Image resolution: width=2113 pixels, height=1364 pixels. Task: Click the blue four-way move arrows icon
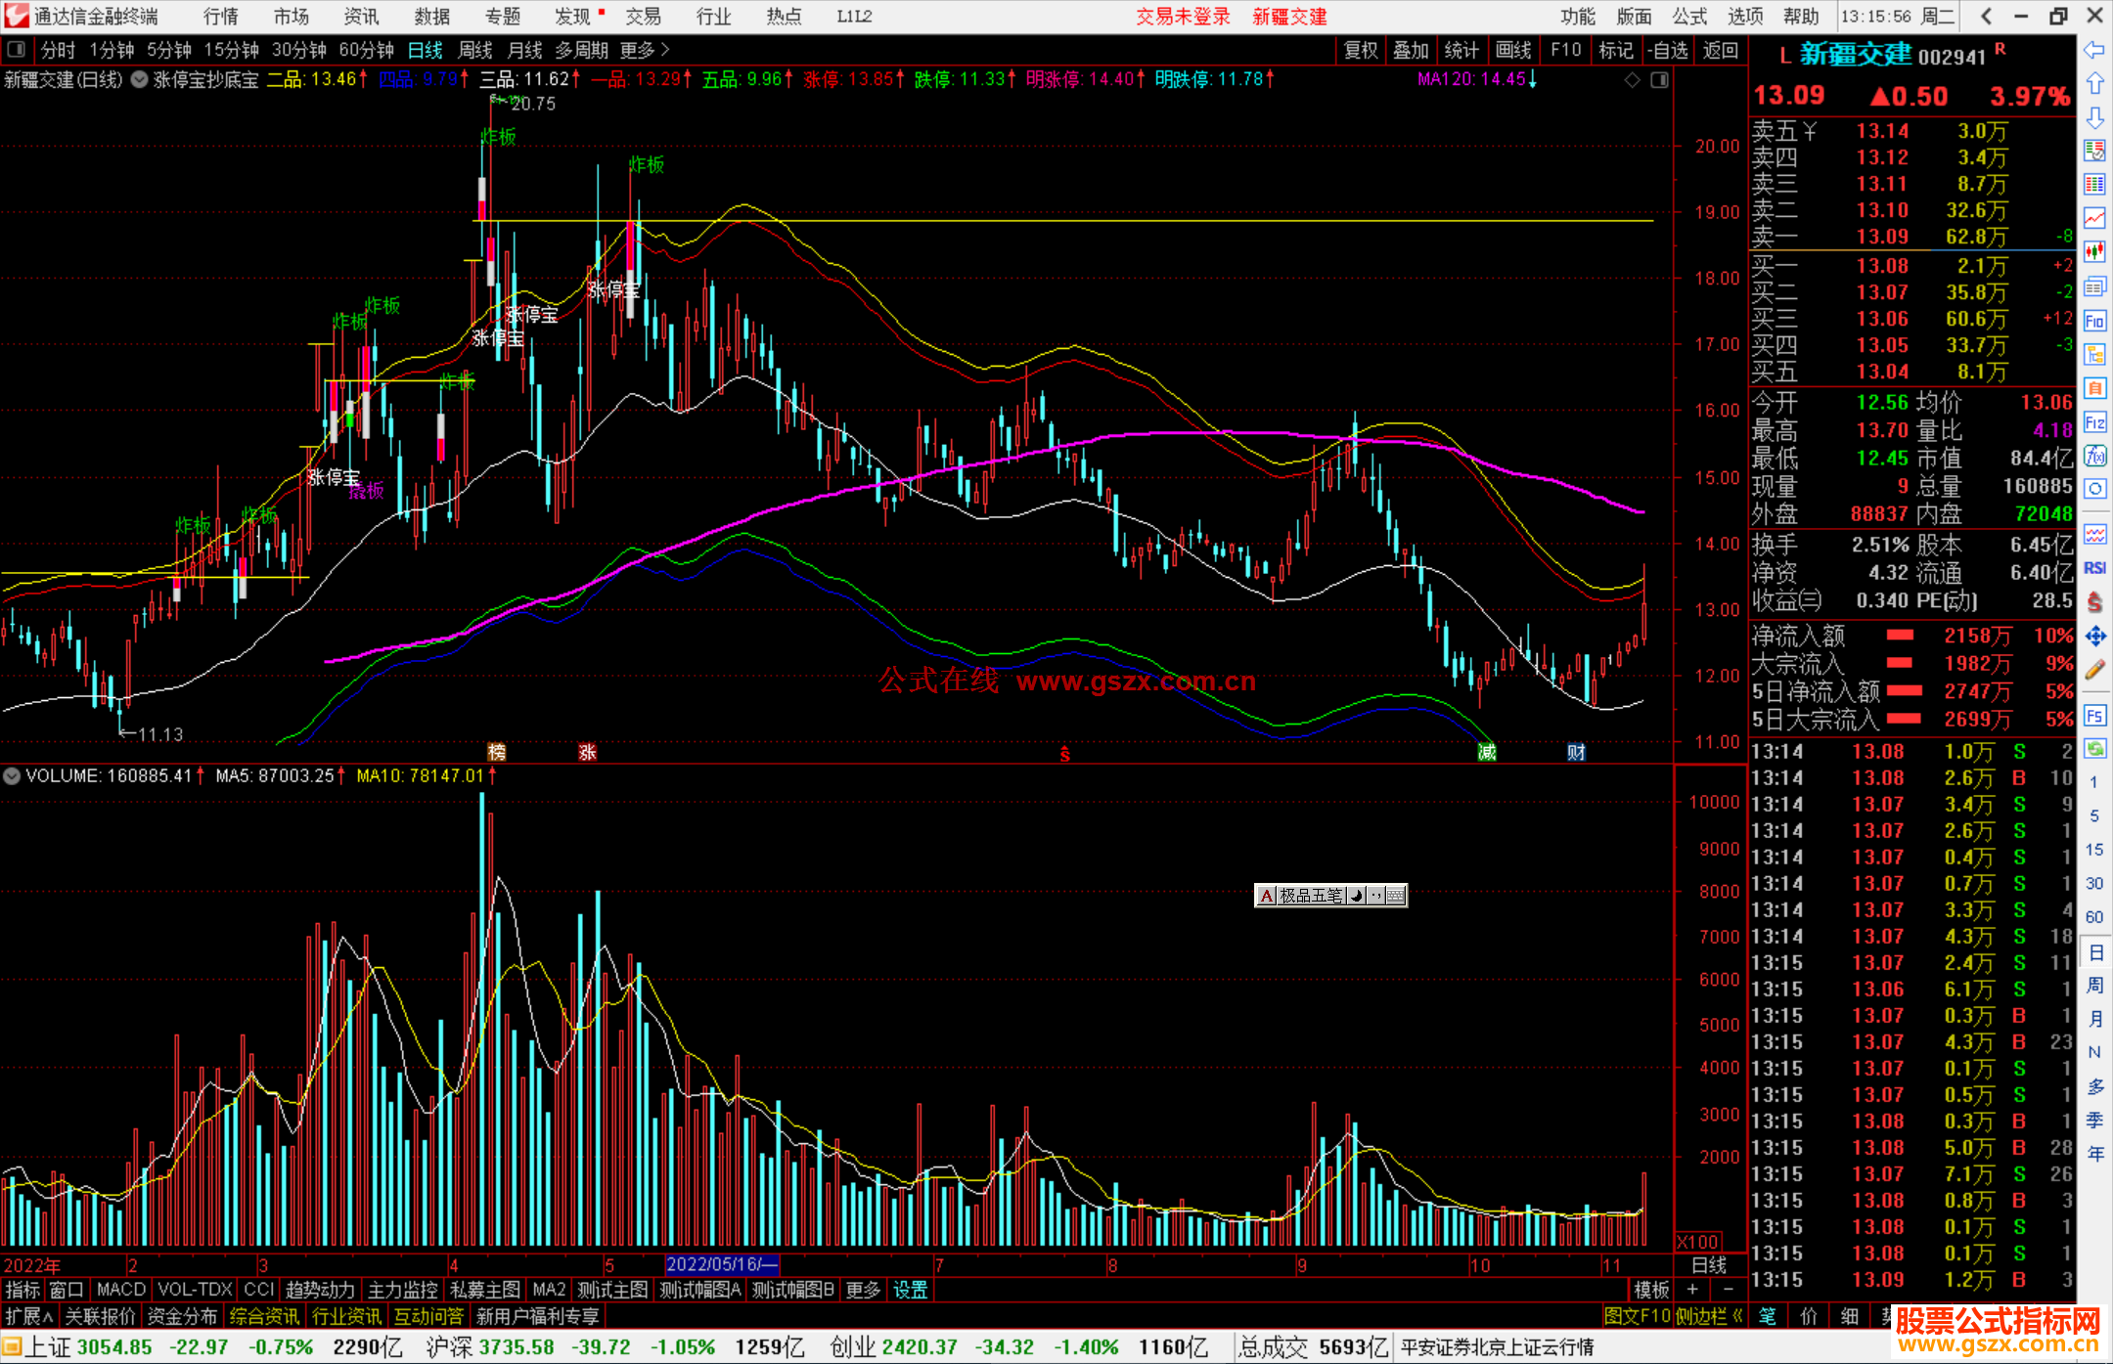pos(2094,637)
